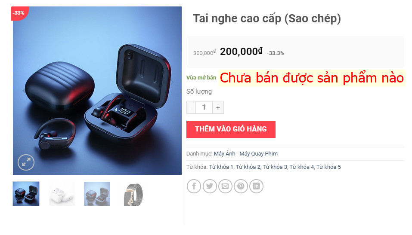Increase quantity with plus button
This screenshot has height=235, width=412.
[218, 107]
